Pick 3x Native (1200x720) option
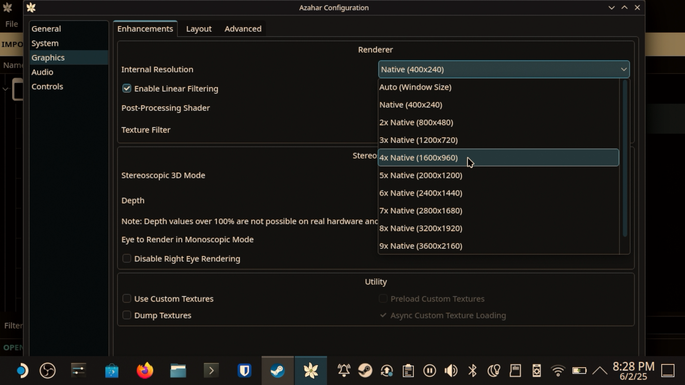The height and width of the screenshot is (385, 685). pyautogui.click(x=498, y=140)
